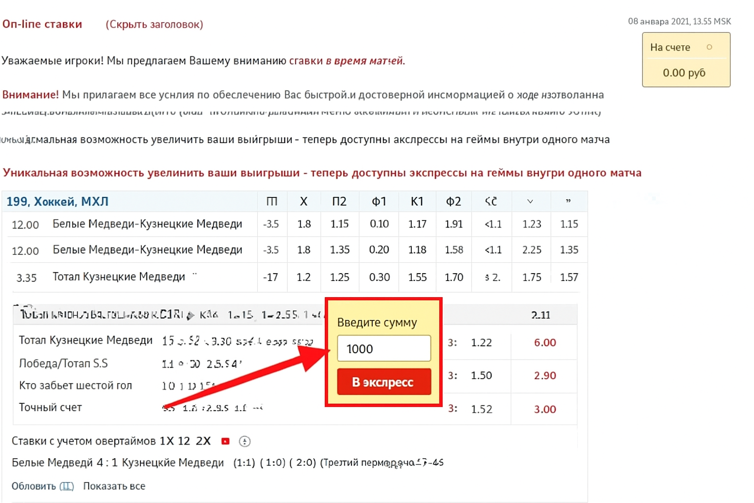The width and height of the screenshot is (754, 503).
Task: Click the Введите сумму input field
Action: point(383,348)
